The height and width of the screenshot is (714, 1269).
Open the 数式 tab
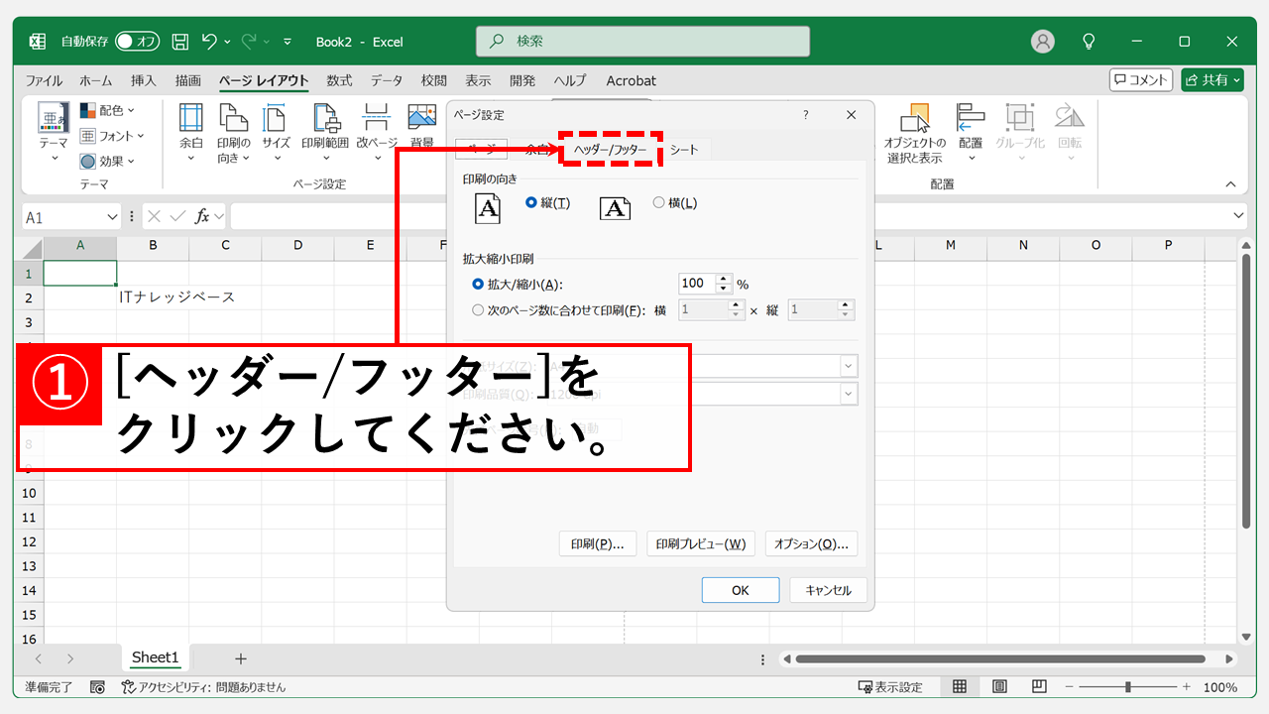tap(339, 80)
